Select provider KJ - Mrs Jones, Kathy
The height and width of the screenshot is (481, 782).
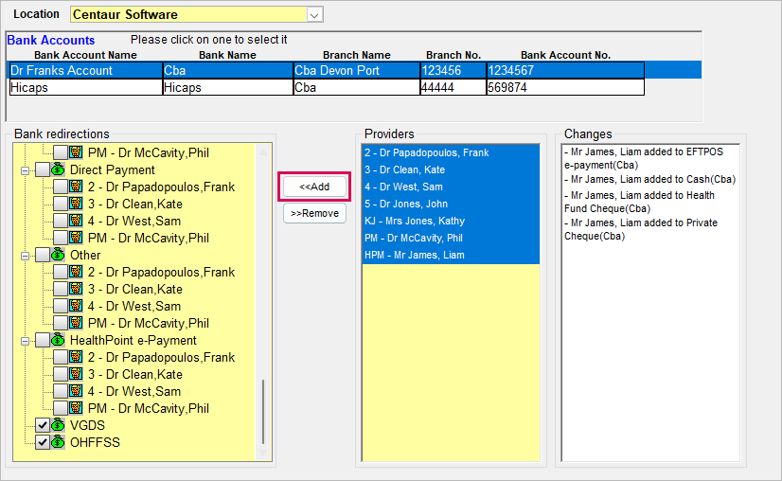click(x=451, y=221)
